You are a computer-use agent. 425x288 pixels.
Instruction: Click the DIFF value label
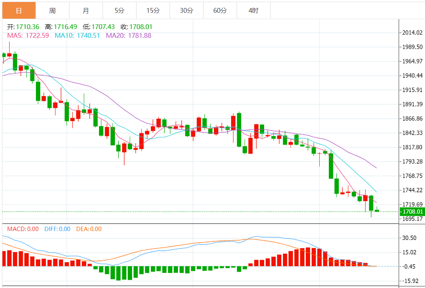coord(57,229)
